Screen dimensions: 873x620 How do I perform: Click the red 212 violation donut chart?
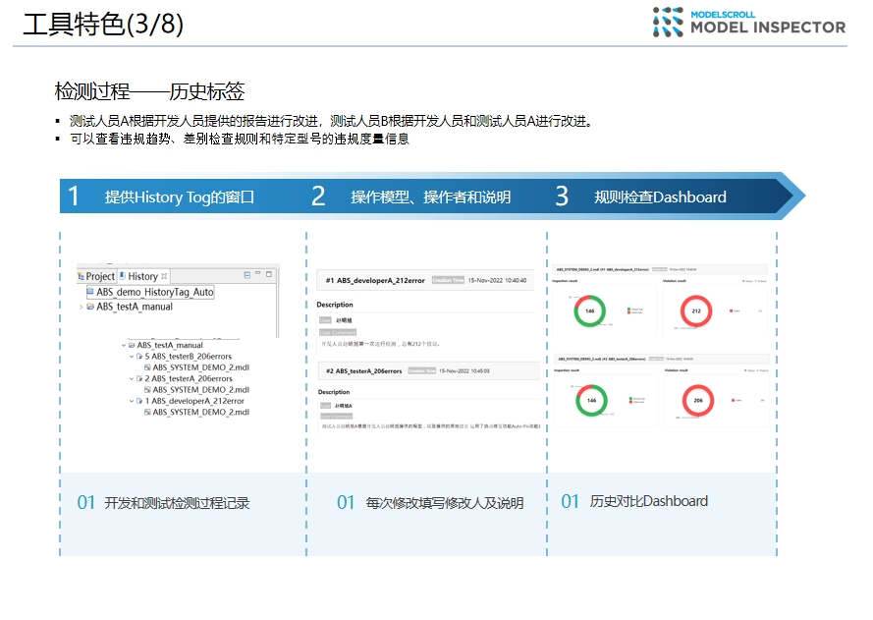[x=696, y=310]
